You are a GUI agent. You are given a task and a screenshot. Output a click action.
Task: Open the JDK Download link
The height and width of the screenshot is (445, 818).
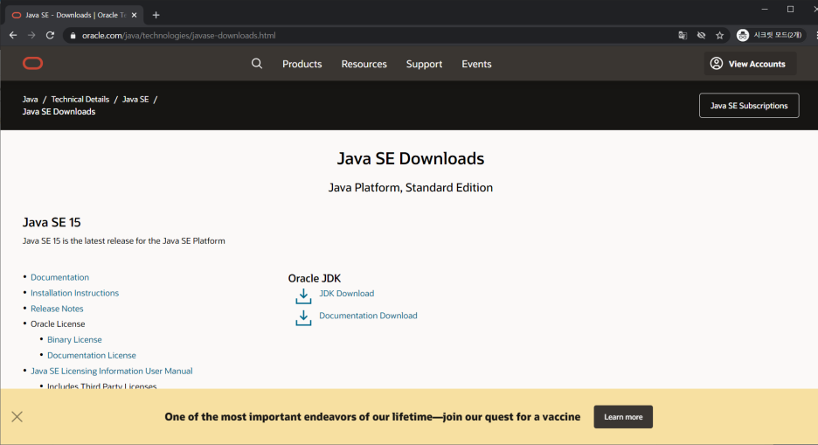point(346,293)
